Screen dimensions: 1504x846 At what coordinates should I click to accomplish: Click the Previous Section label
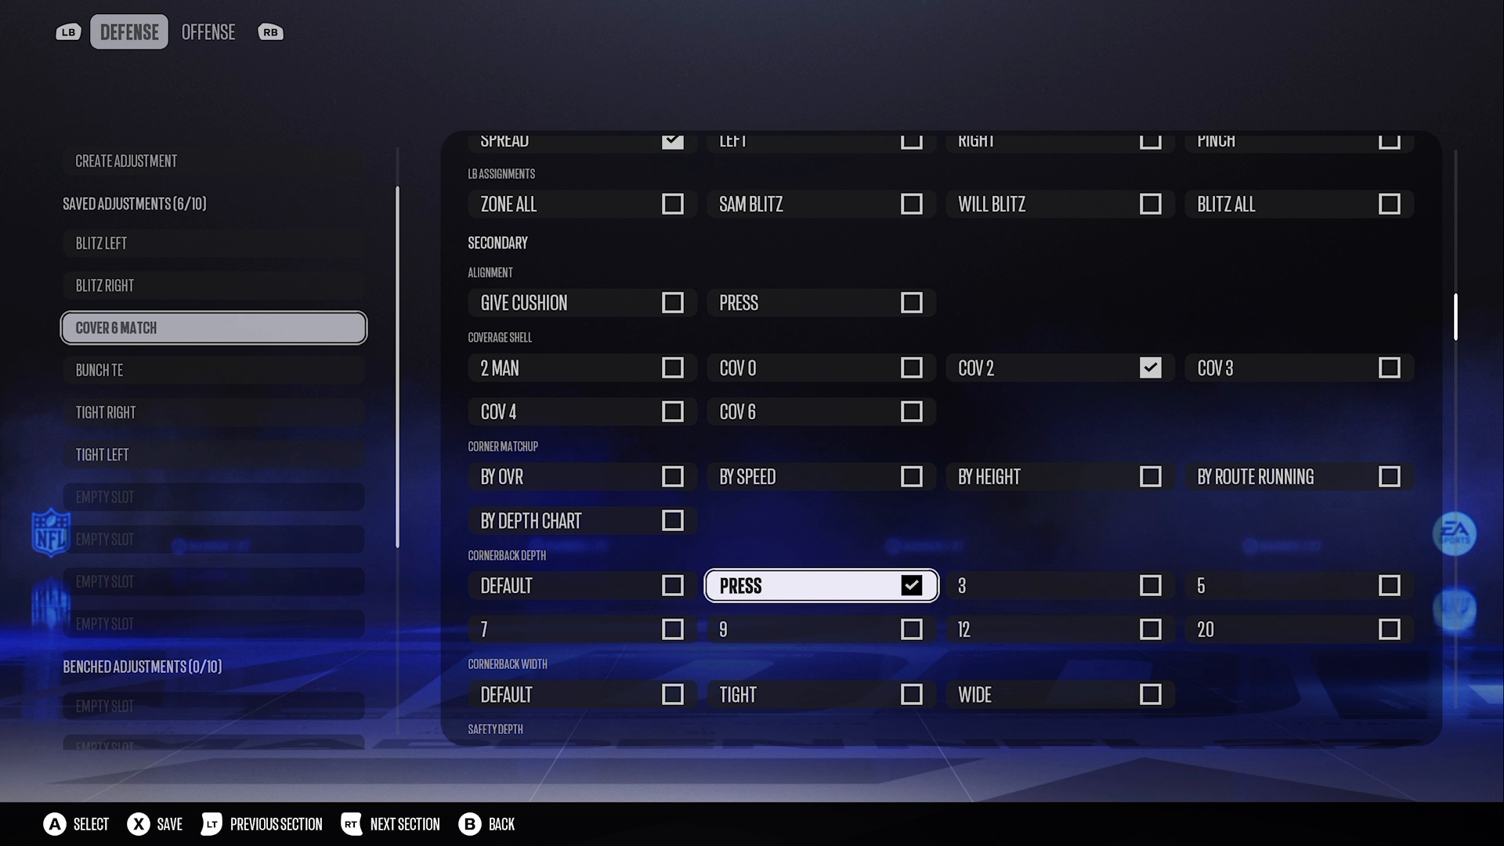coord(276,824)
